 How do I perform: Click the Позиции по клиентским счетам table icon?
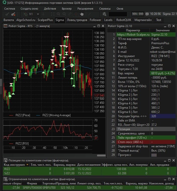[6, 160]
